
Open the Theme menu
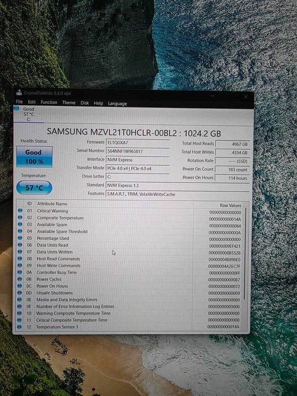tap(68, 102)
